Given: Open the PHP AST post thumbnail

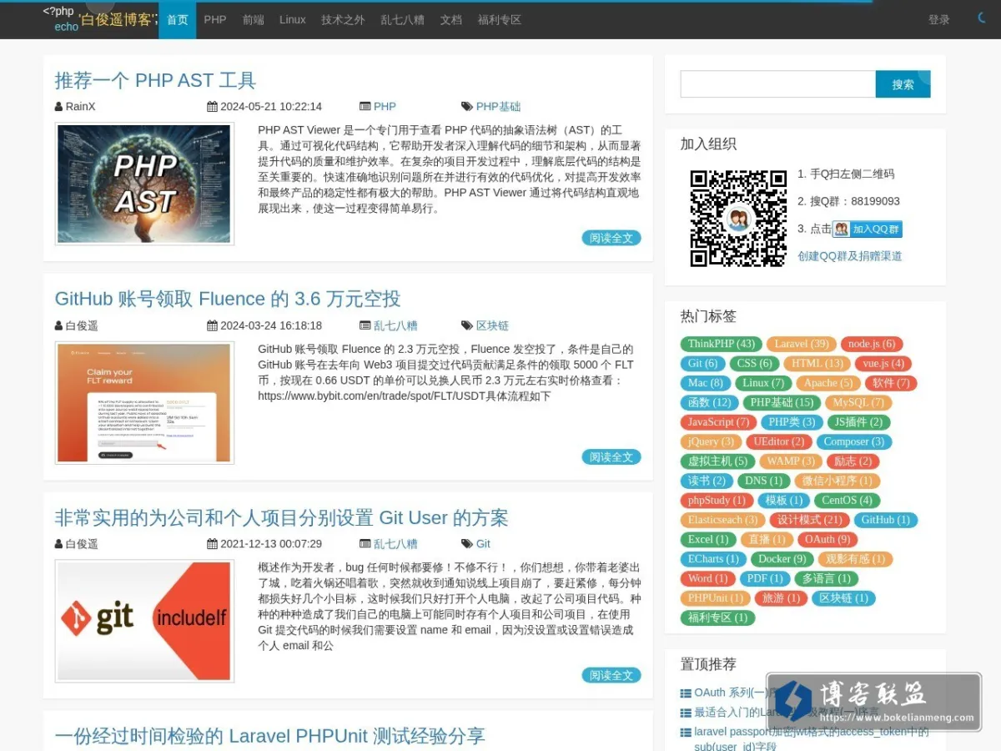Looking at the screenshot, I should click(x=144, y=184).
